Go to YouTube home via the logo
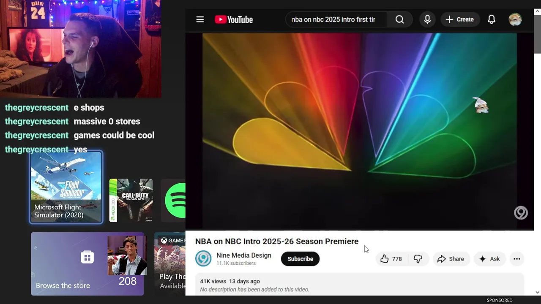Viewport: 541px width, 304px height. [234, 19]
